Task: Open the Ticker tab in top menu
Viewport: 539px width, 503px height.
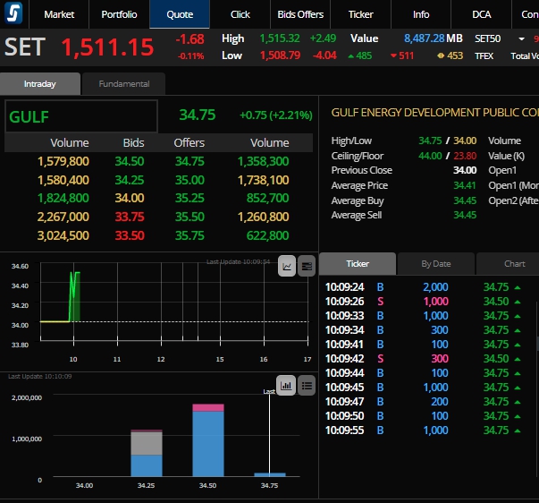Action: 360,14
